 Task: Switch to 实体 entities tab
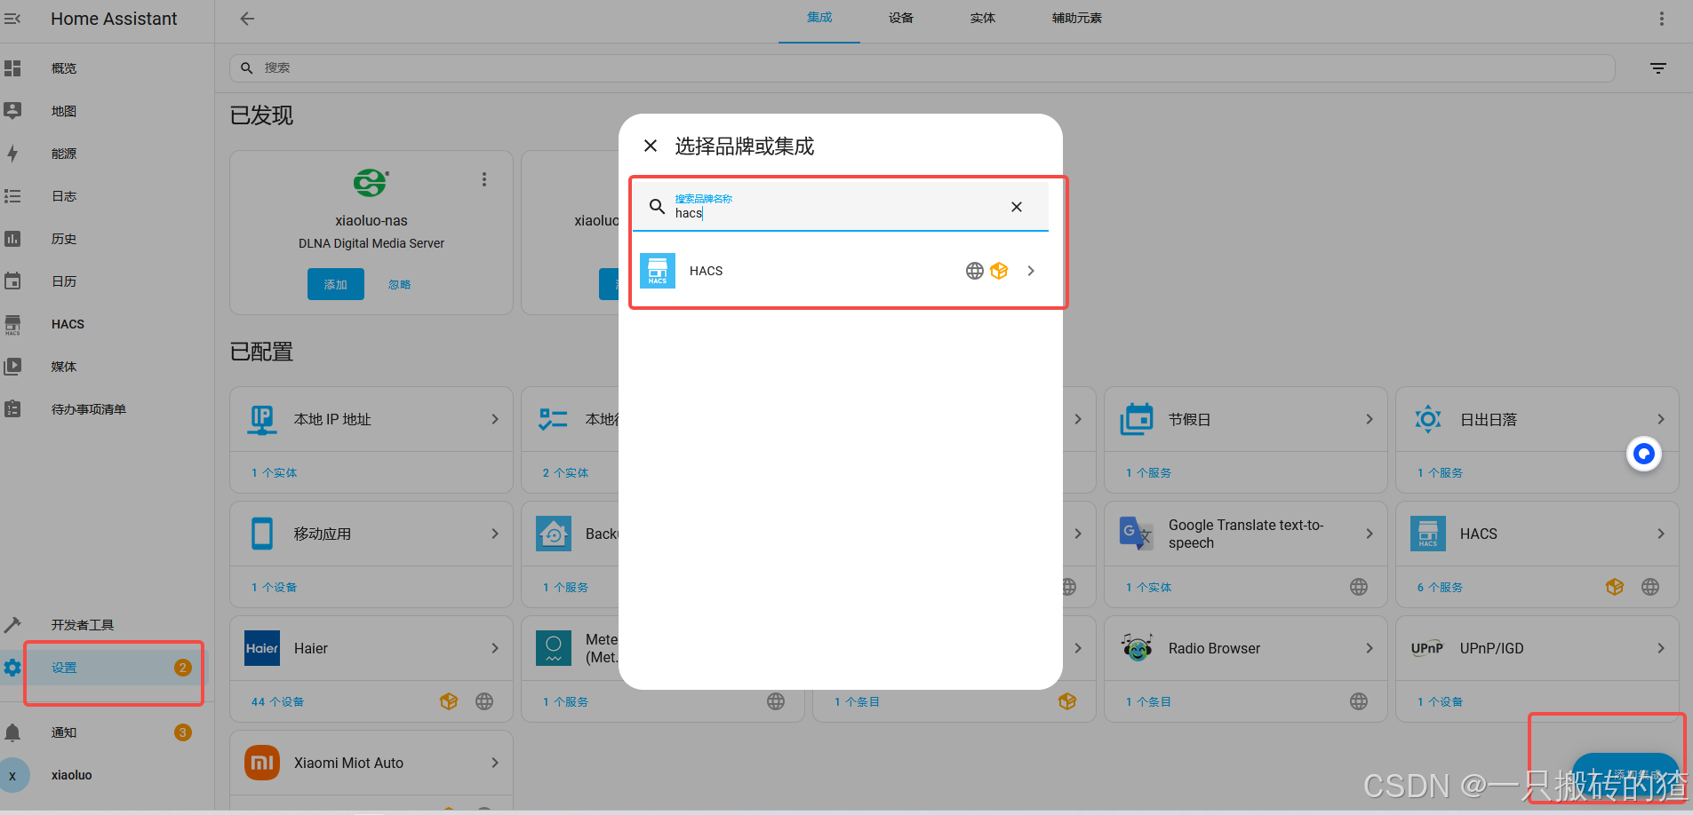click(x=983, y=18)
